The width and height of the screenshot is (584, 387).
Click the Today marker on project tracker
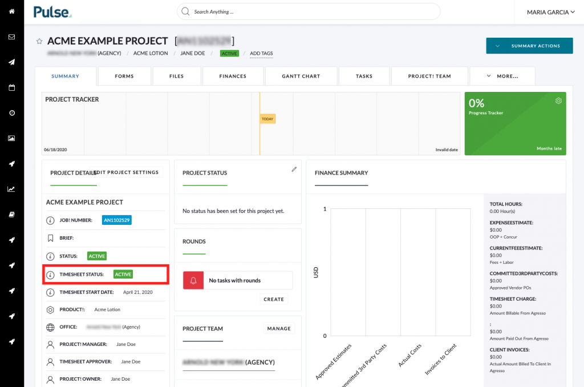267,119
